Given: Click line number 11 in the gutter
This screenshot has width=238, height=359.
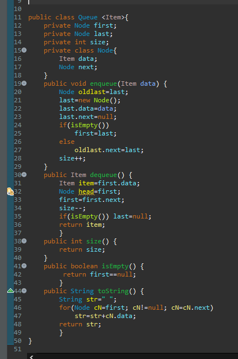Looking at the screenshot, I should 18,17.
